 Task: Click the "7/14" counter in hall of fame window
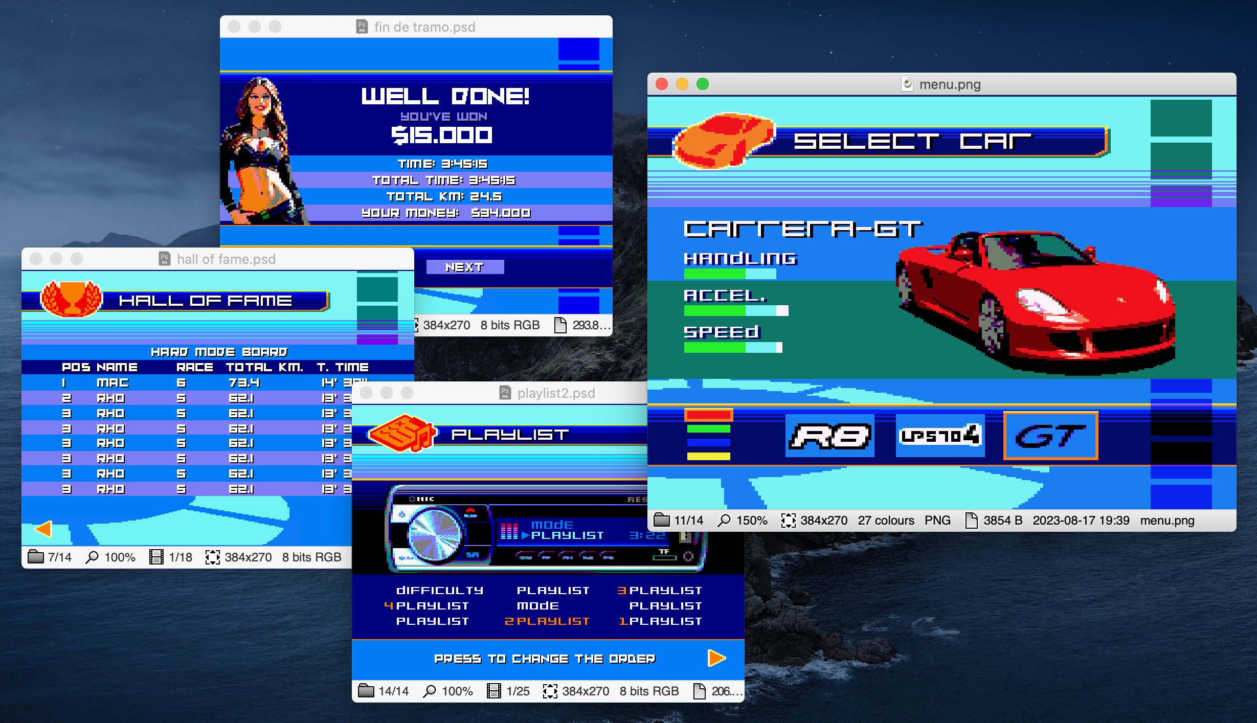(x=60, y=557)
